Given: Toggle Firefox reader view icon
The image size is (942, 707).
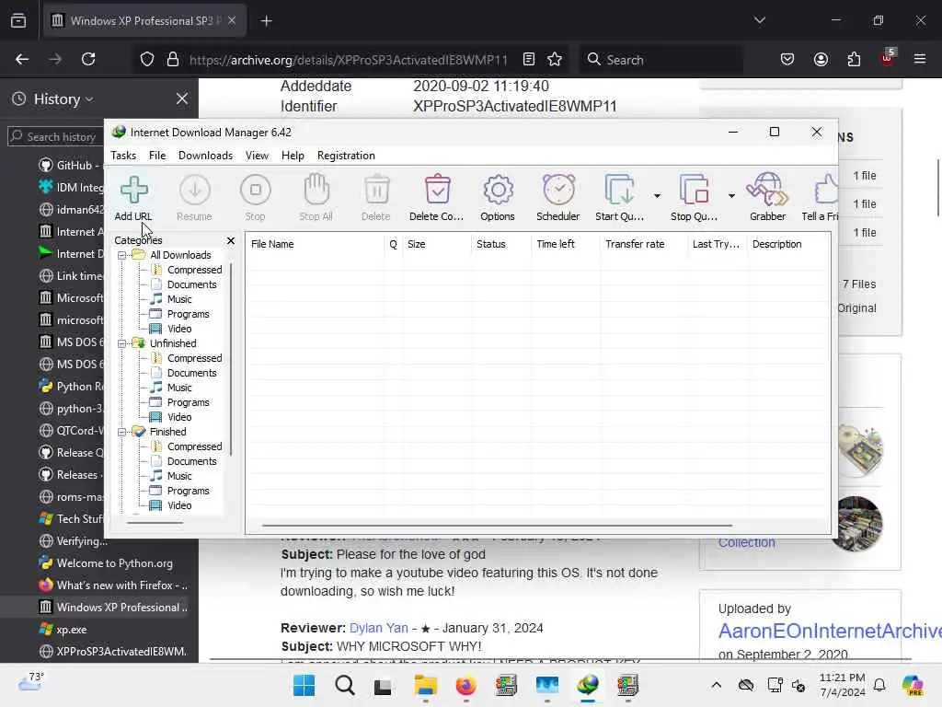Looking at the screenshot, I should (529, 59).
